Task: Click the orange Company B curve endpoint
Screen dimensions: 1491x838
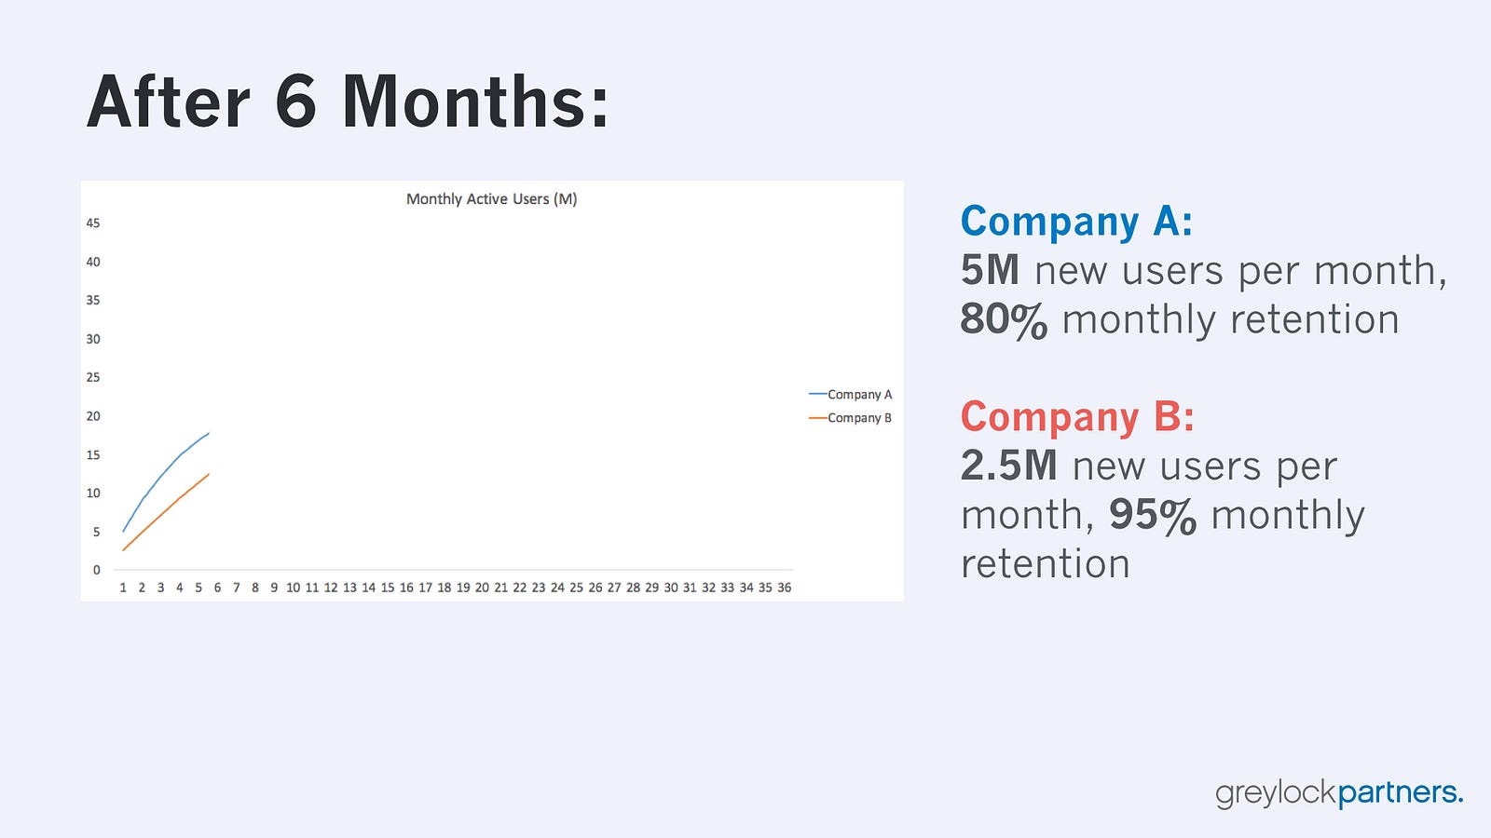Action: tap(209, 474)
